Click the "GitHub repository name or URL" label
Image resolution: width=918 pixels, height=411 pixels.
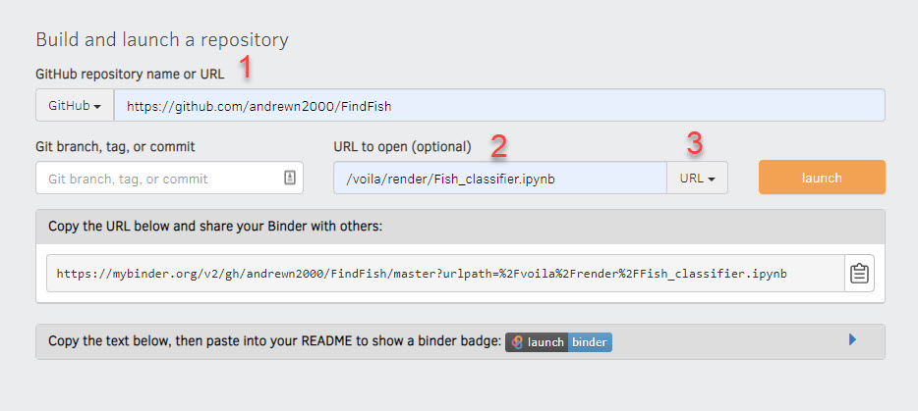coord(130,75)
